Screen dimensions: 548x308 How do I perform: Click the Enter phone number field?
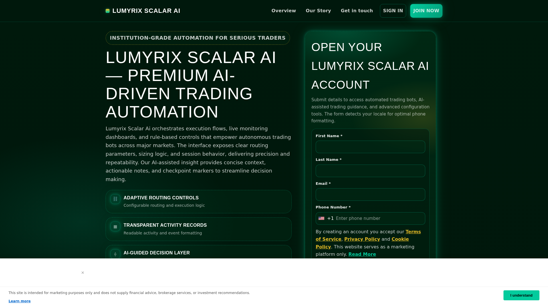(379, 218)
